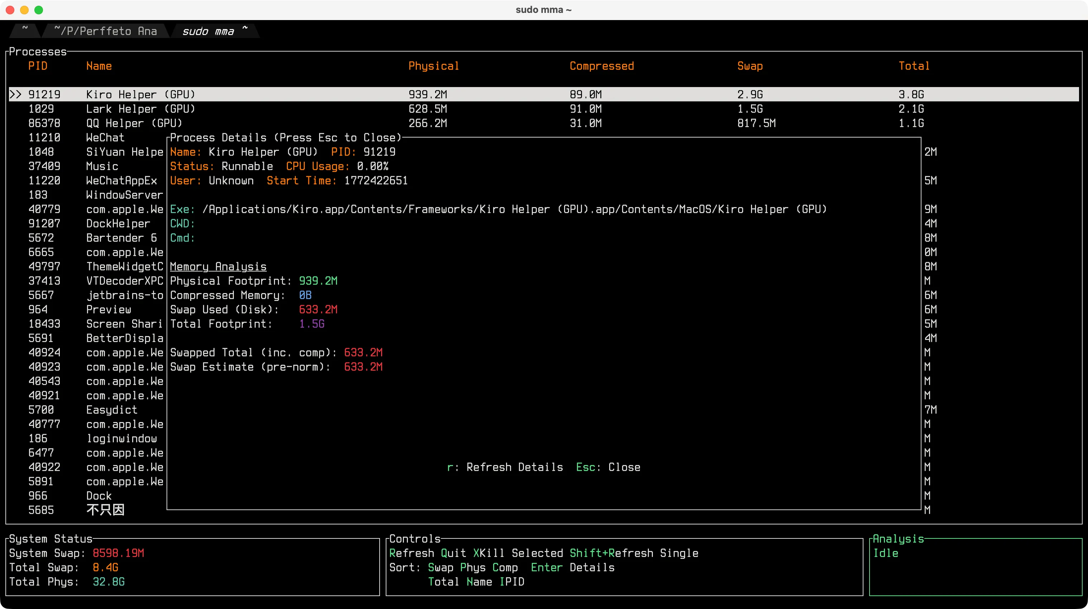
Task: Click Enter Details in Controls panel
Action: [x=572, y=567]
